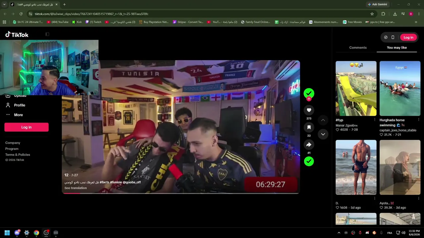Click the Log in button in sidebar
This screenshot has width=424, height=238.
point(26,127)
